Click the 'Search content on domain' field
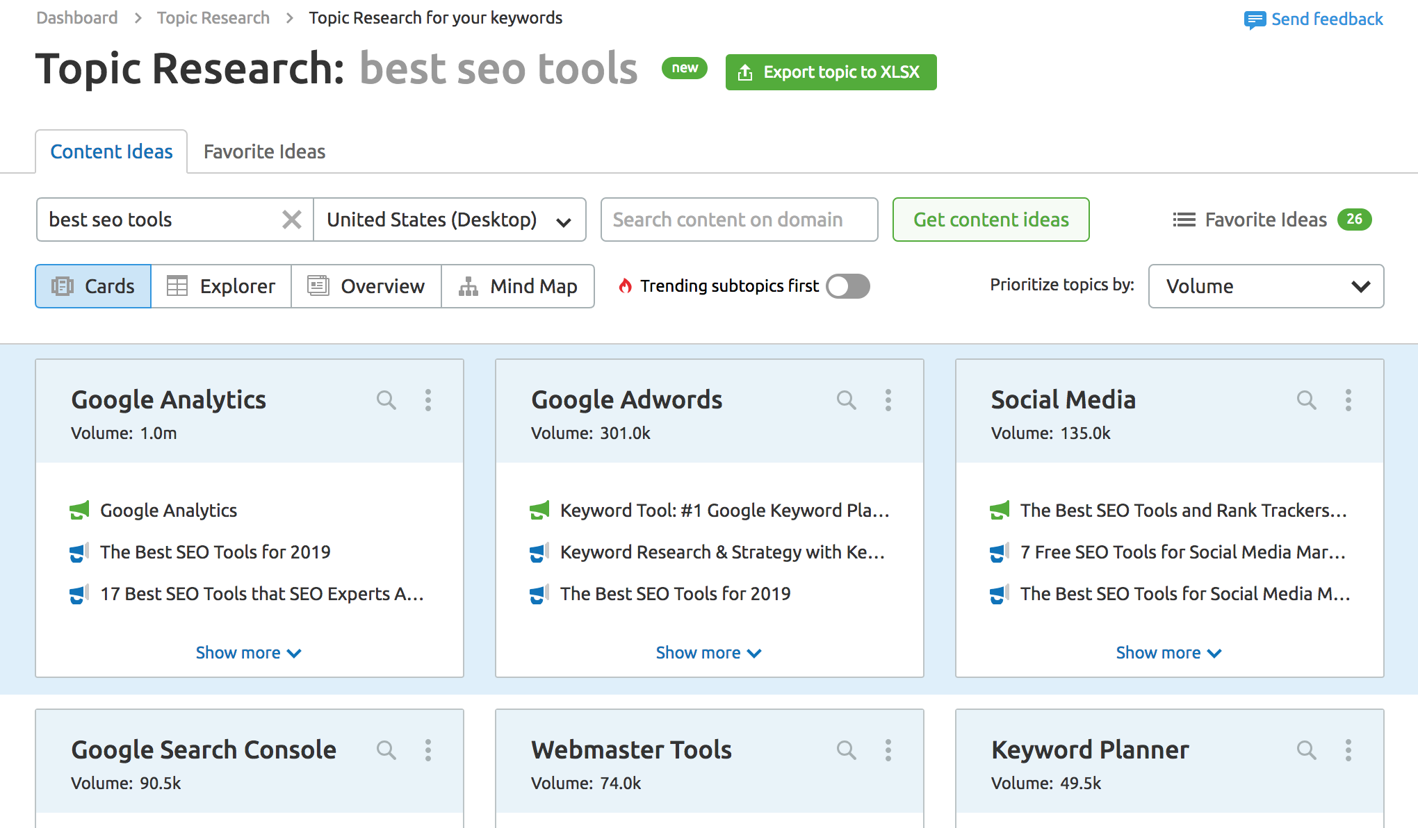Viewport: 1418px width, 828px height. pos(739,220)
